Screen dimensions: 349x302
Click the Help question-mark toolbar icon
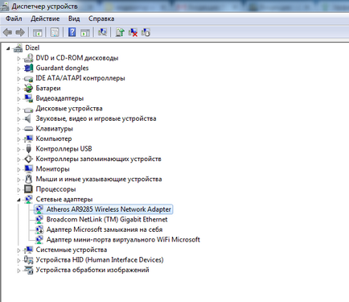[x=72, y=32]
